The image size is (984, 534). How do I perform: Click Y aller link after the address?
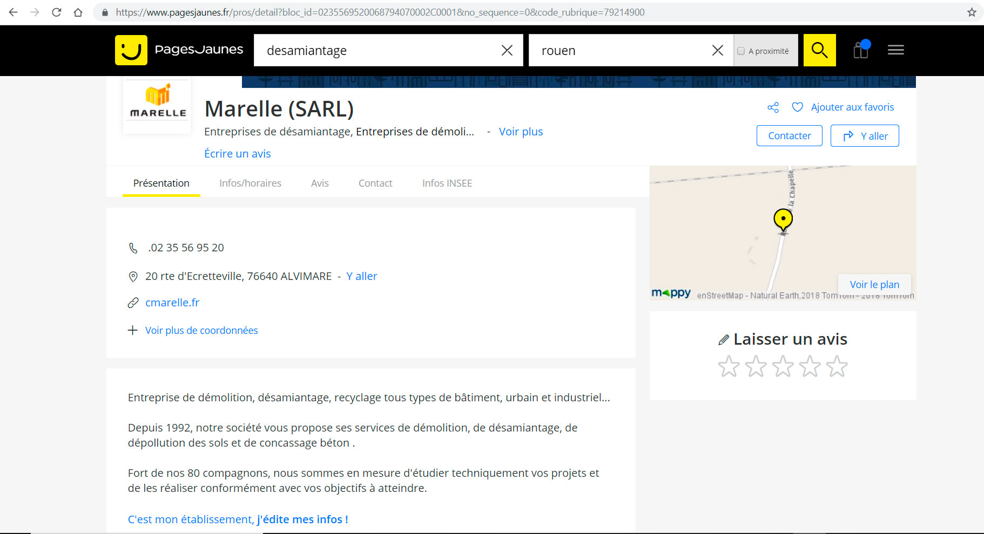pos(361,276)
